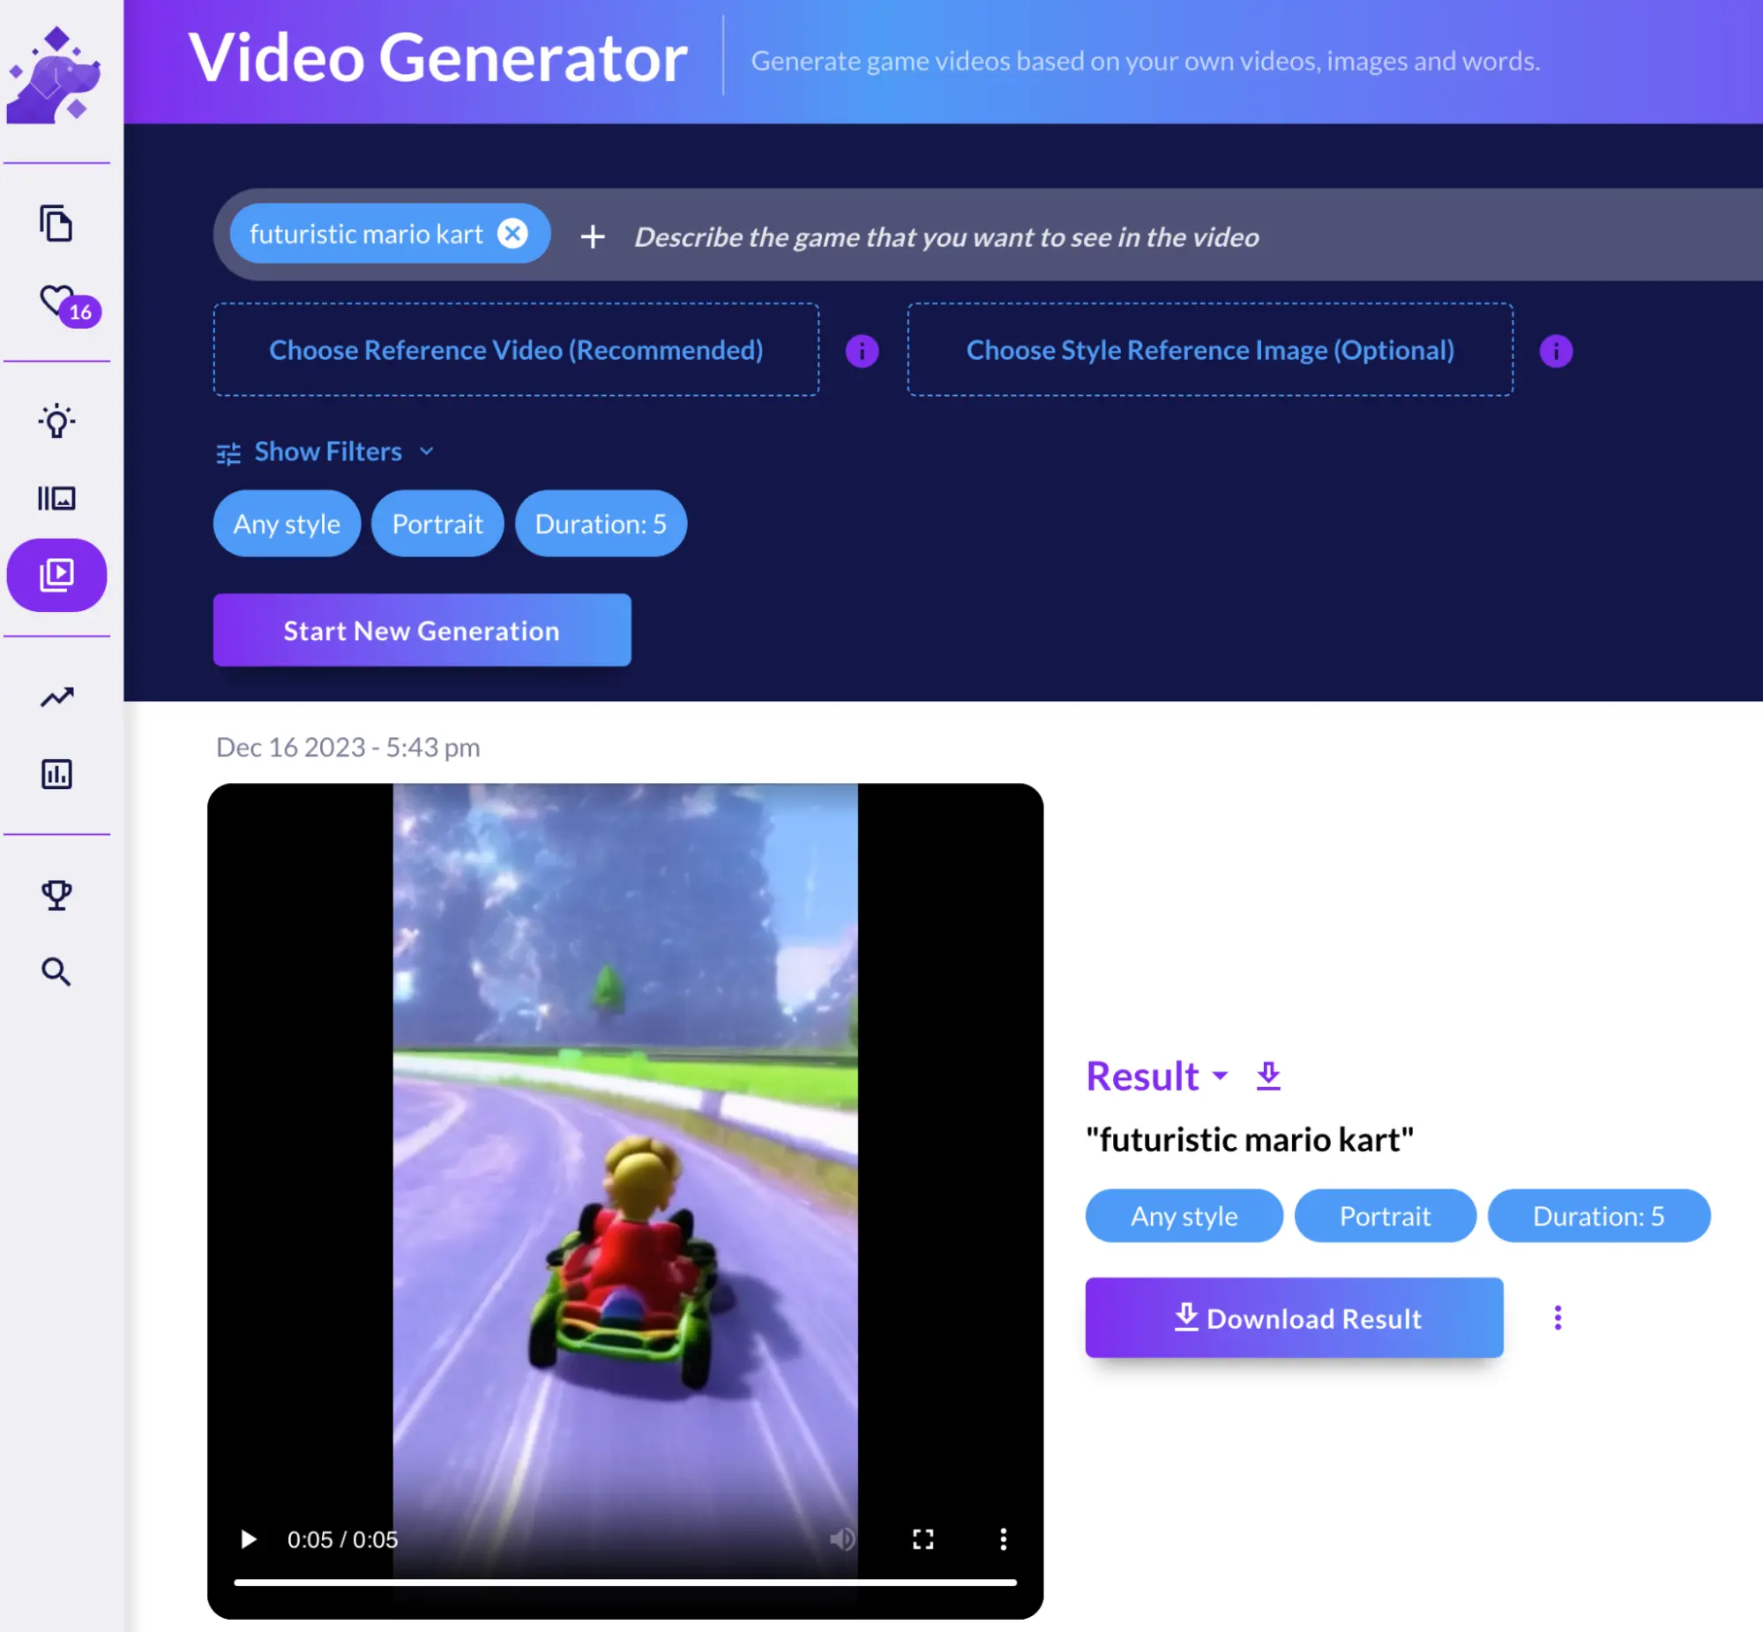The width and height of the screenshot is (1763, 1632).
Task: Click 'Portrait' chip in the Result panel
Action: 1385,1216
